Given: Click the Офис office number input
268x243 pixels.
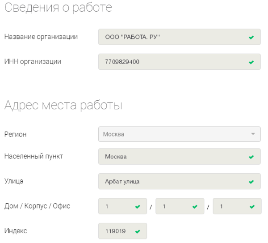Looking at the screenshot, I should click(237, 206).
